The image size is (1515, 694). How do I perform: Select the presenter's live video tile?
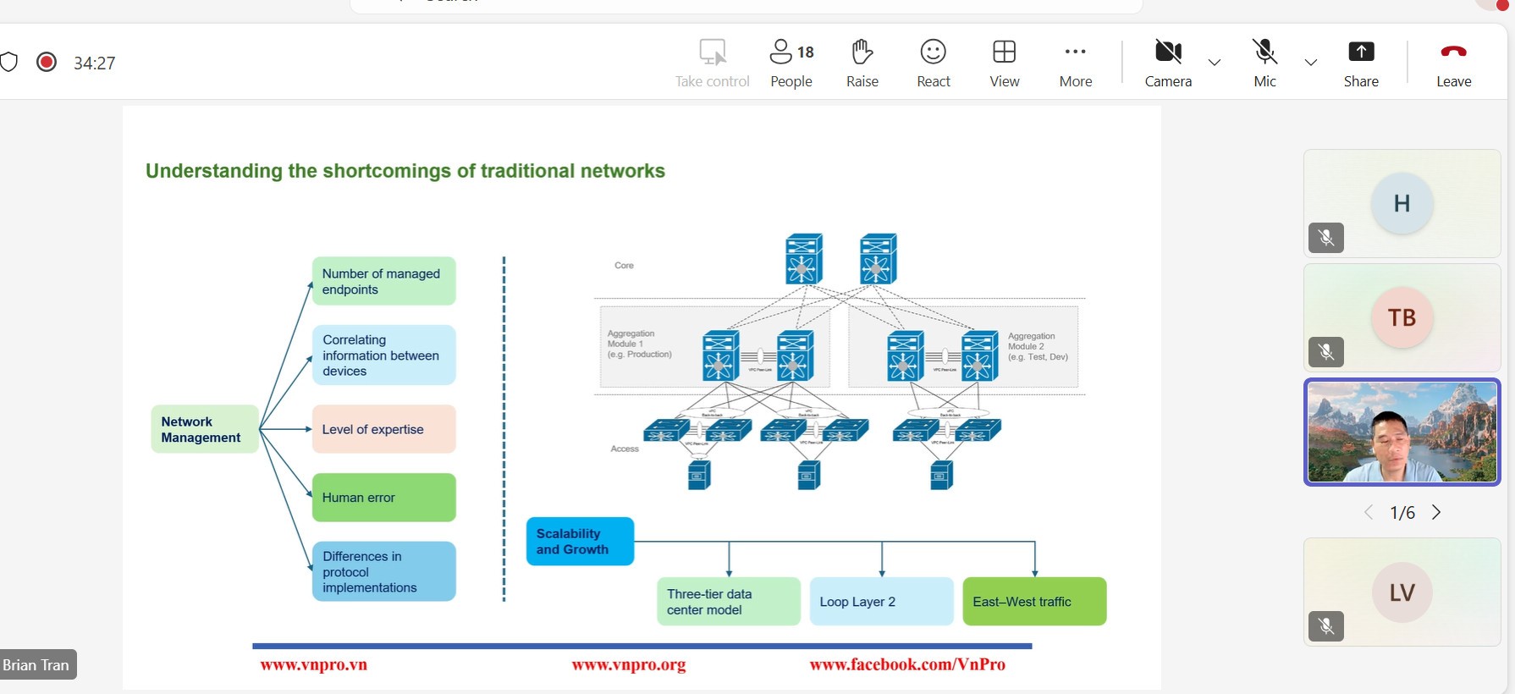pos(1402,432)
